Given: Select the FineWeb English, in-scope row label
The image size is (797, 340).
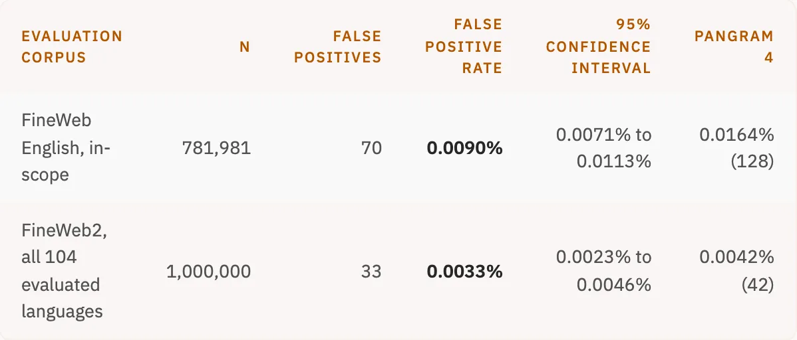Looking at the screenshot, I should click(66, 147).
